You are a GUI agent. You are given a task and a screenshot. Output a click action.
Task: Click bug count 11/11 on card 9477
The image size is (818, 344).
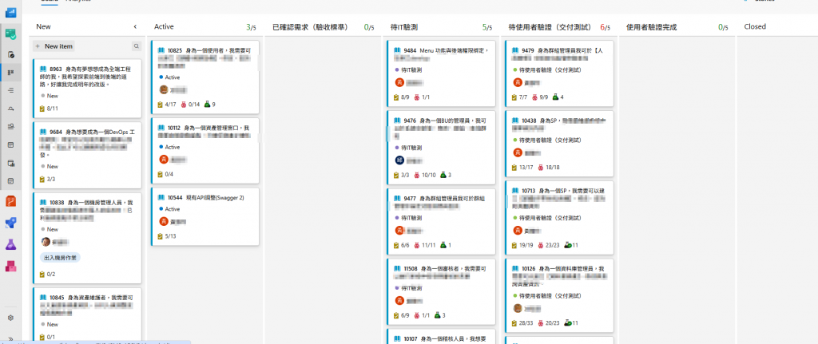pyautogui.click(x=424, y=245)
